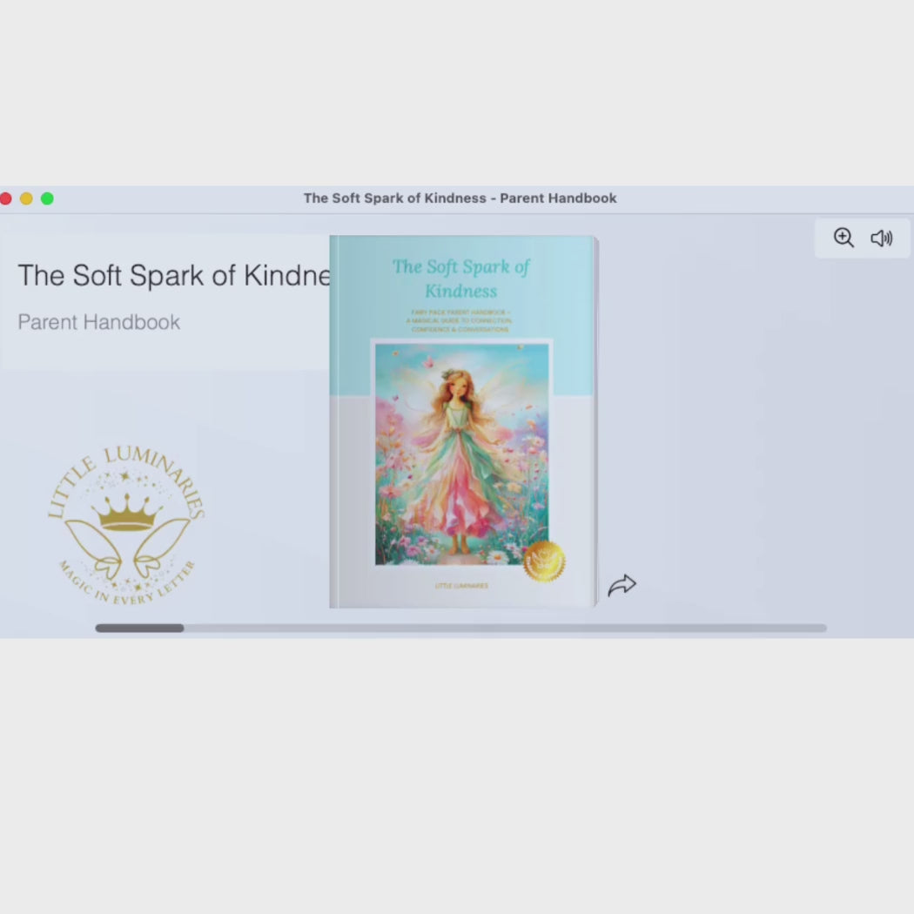This screenshot has width=914, height=914.
Task: Click the sound wave lines beside the speaker
Action: [x=888, y=238]
